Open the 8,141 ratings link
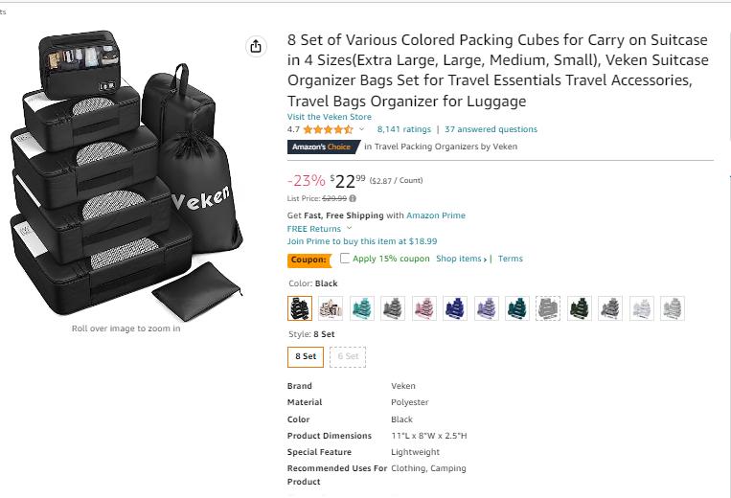Screen dimensions: 731x498 [403, 129]
